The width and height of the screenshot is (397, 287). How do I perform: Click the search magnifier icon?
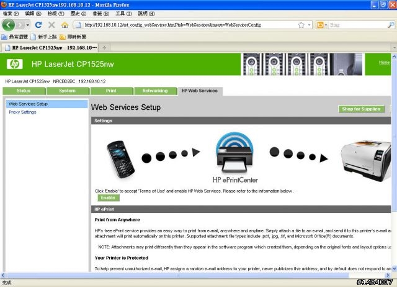pos(391,25)
